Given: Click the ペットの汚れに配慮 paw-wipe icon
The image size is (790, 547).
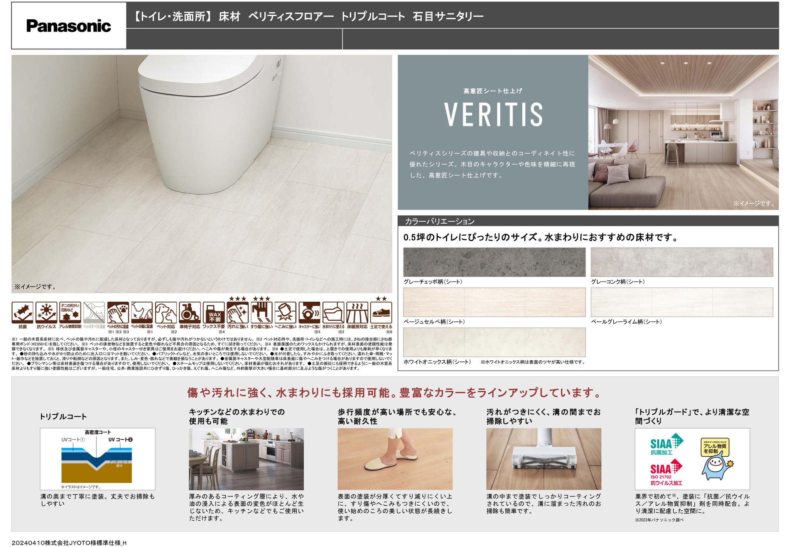Looking at the screenshot, I should (x=118, y=312).
